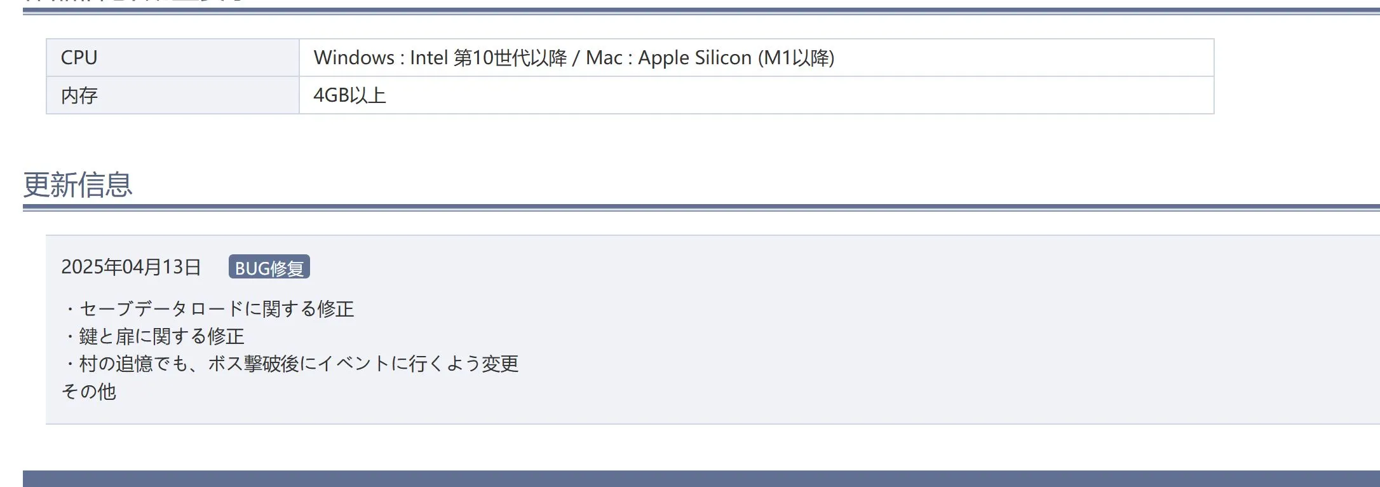Select the word Intel in CPU row
Screen dimensions: 1380x487
(429, 58)
